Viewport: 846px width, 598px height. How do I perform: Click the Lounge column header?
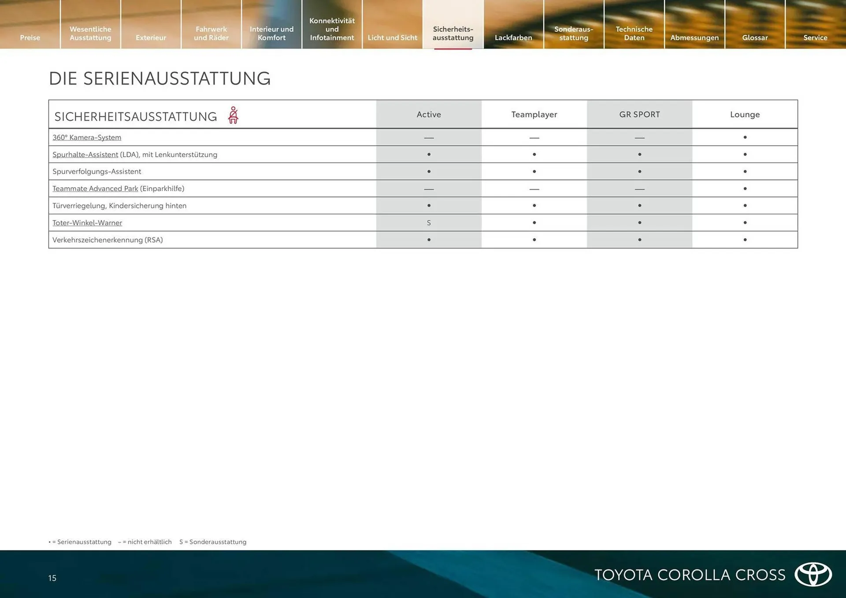pyautogui.click(x=745, y=114)
